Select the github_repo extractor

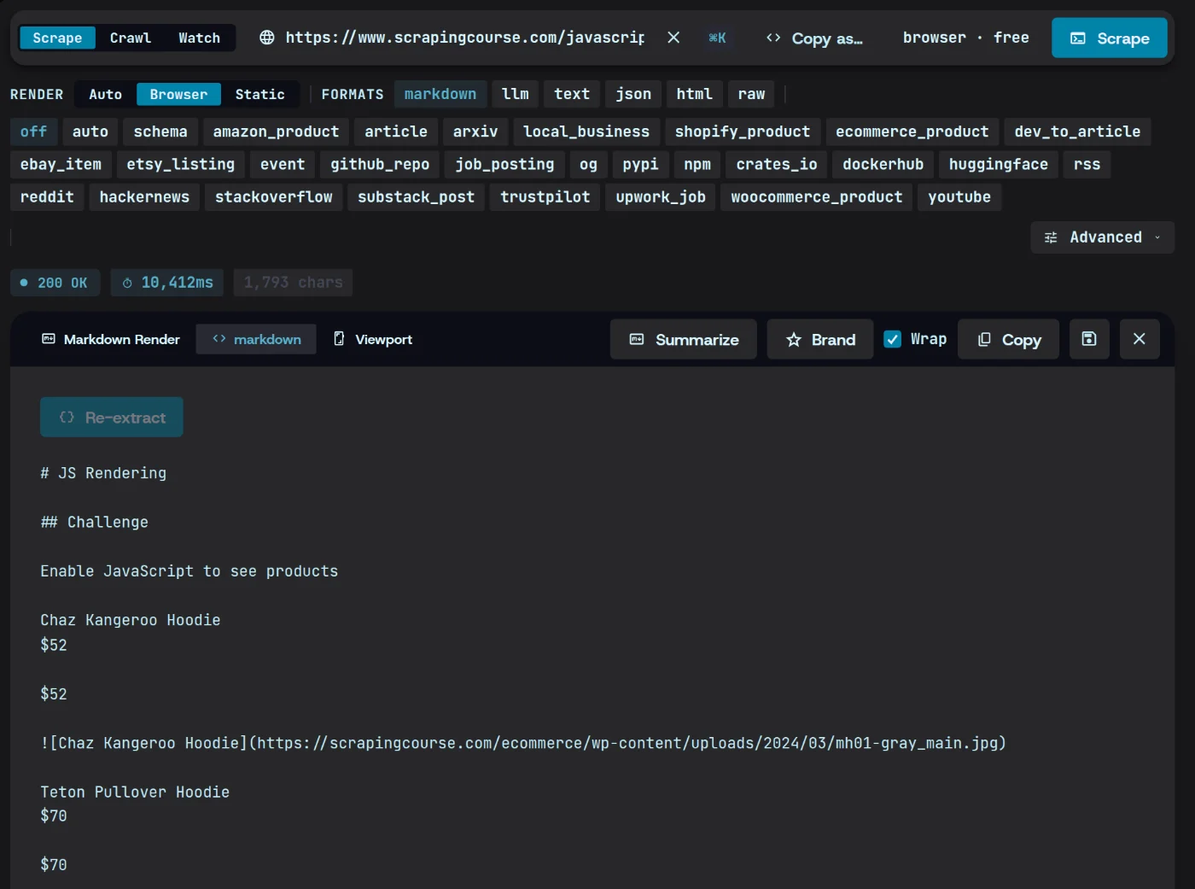(x=380, y=164)
